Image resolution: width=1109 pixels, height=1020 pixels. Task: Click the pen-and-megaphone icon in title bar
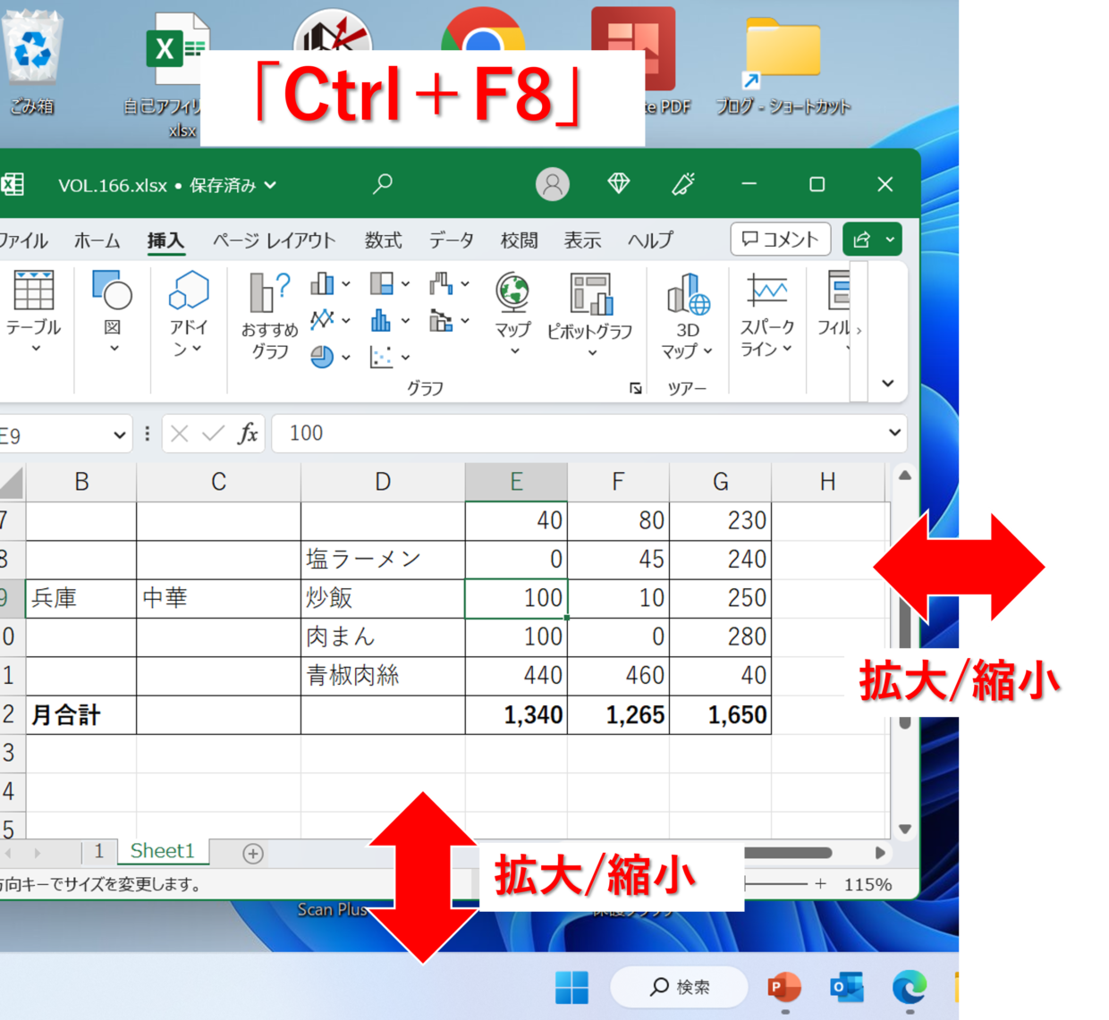pos(684,184)
